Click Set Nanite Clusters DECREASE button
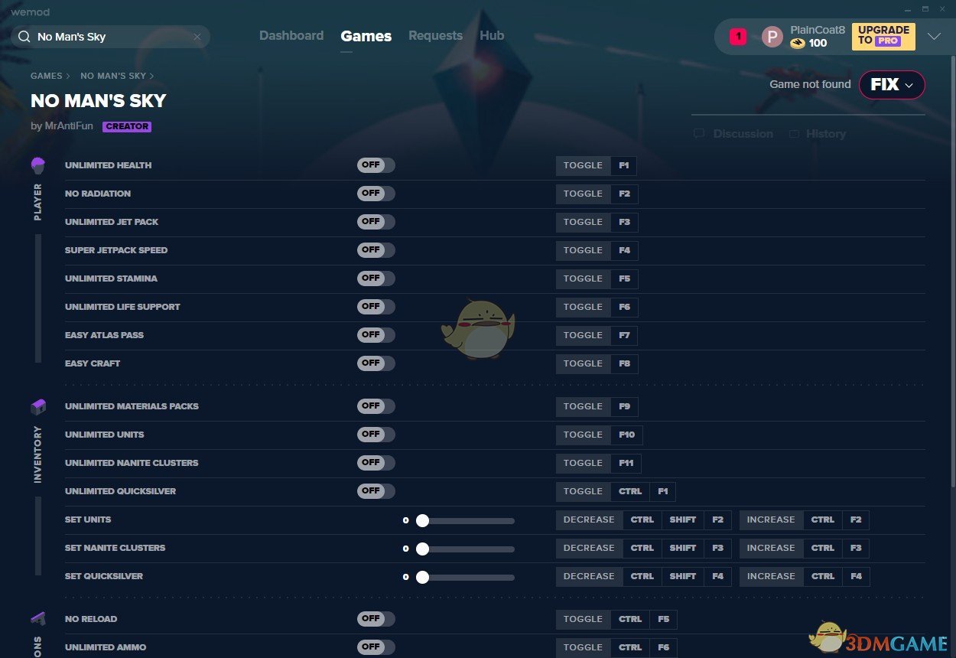The height and width of the screenshot is (658, 956). [x=589, y=548]
